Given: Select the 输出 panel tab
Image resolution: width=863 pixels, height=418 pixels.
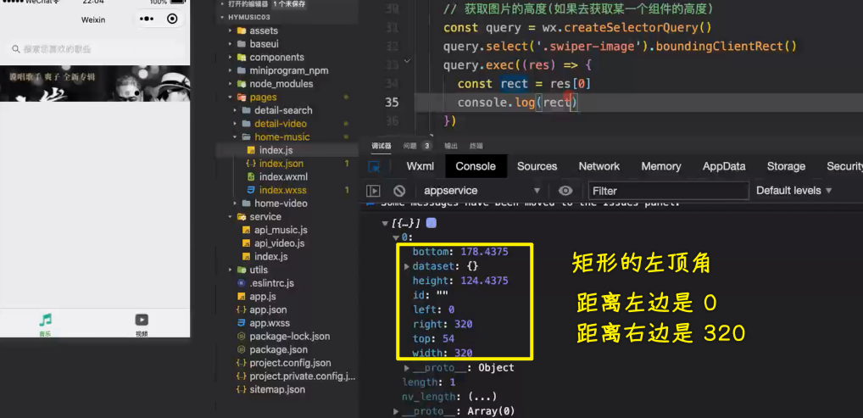Looking at the screenshot, I should click(x=451, y=146).
